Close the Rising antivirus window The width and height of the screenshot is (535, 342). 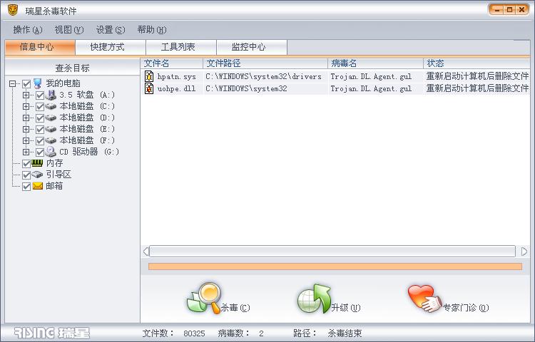pos(521,10)
